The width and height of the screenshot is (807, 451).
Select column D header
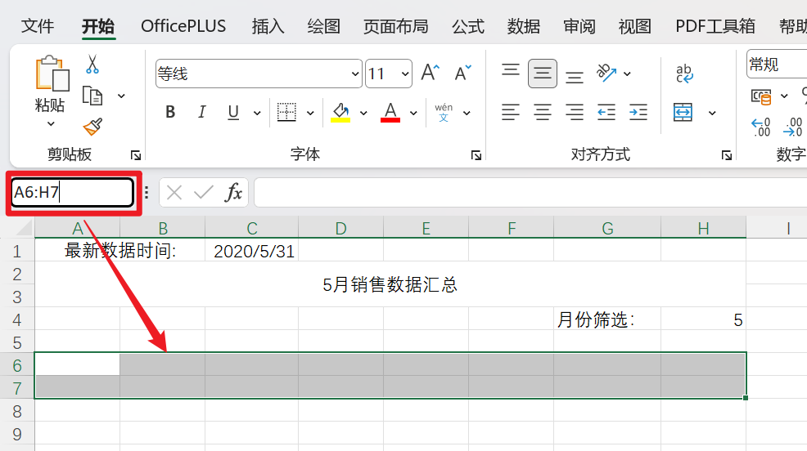(x=340, y=228)
